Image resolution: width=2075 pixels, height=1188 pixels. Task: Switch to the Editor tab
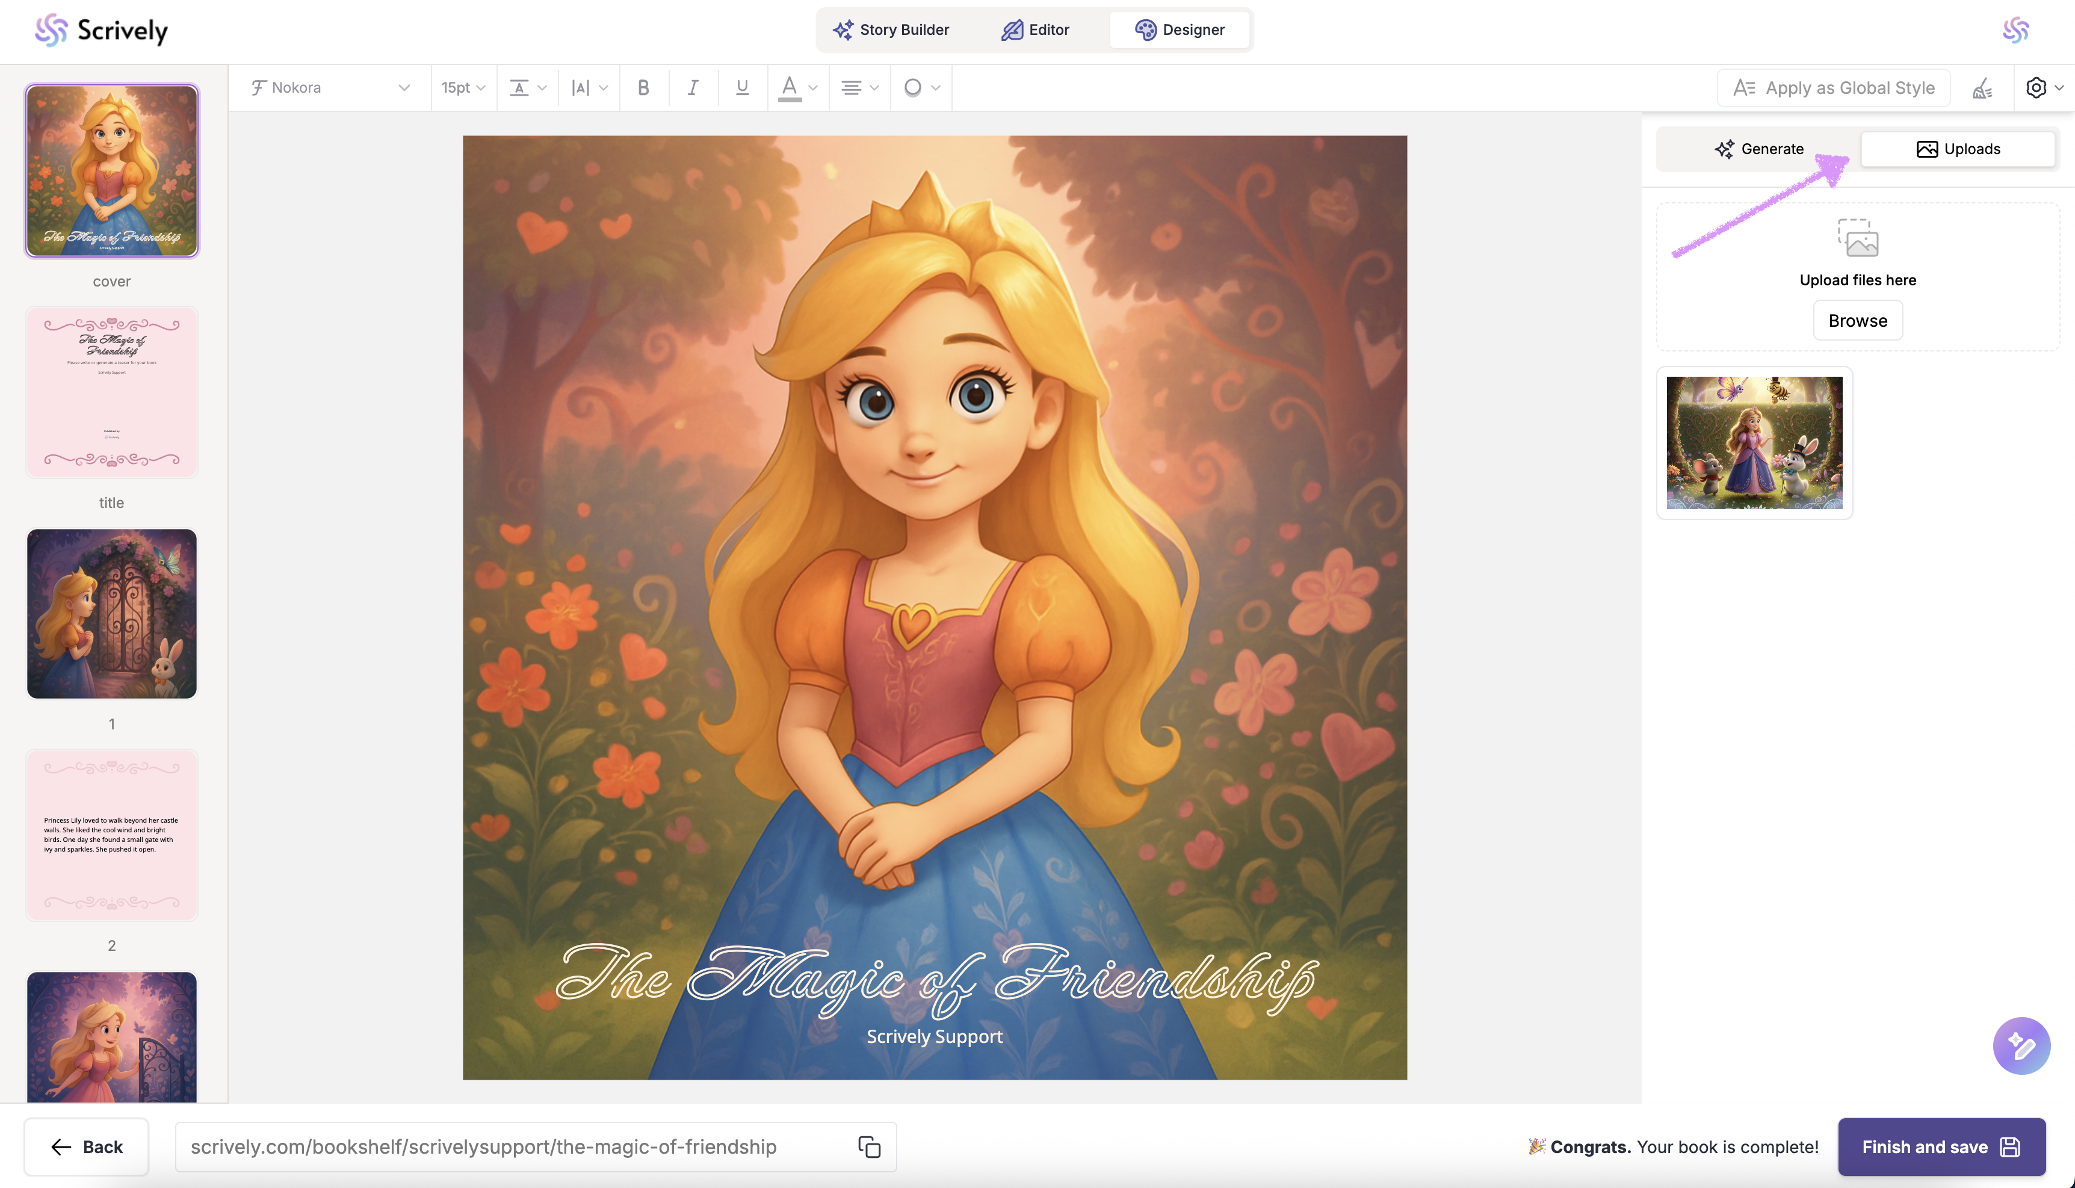click(1035, 30)
